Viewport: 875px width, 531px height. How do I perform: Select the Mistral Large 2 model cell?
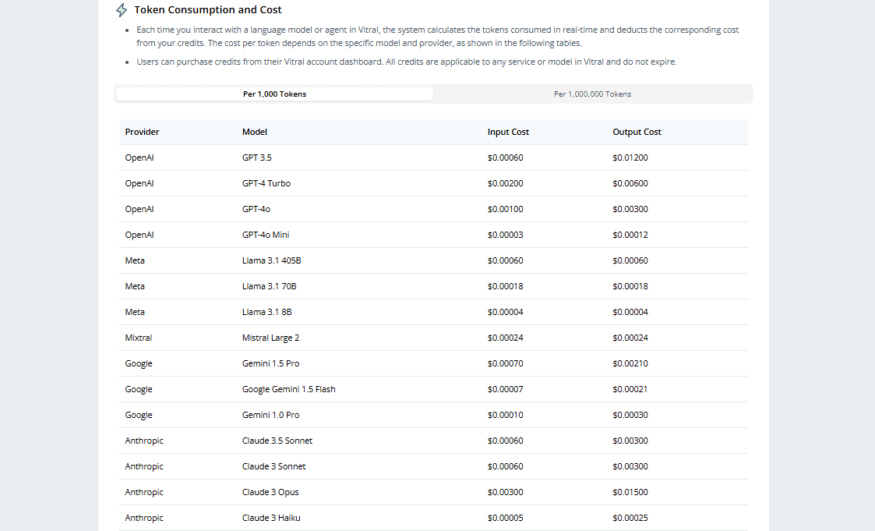(270, 338)
